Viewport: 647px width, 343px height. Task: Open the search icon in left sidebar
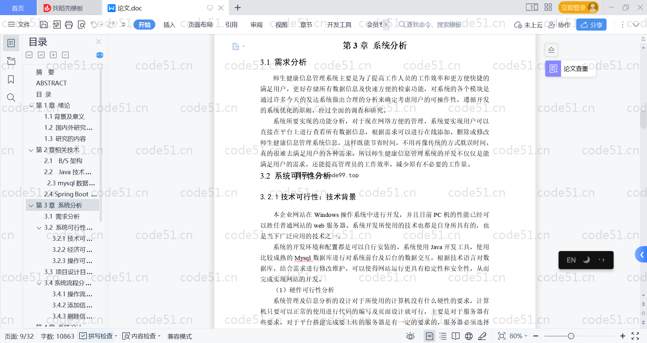point(11,98)
